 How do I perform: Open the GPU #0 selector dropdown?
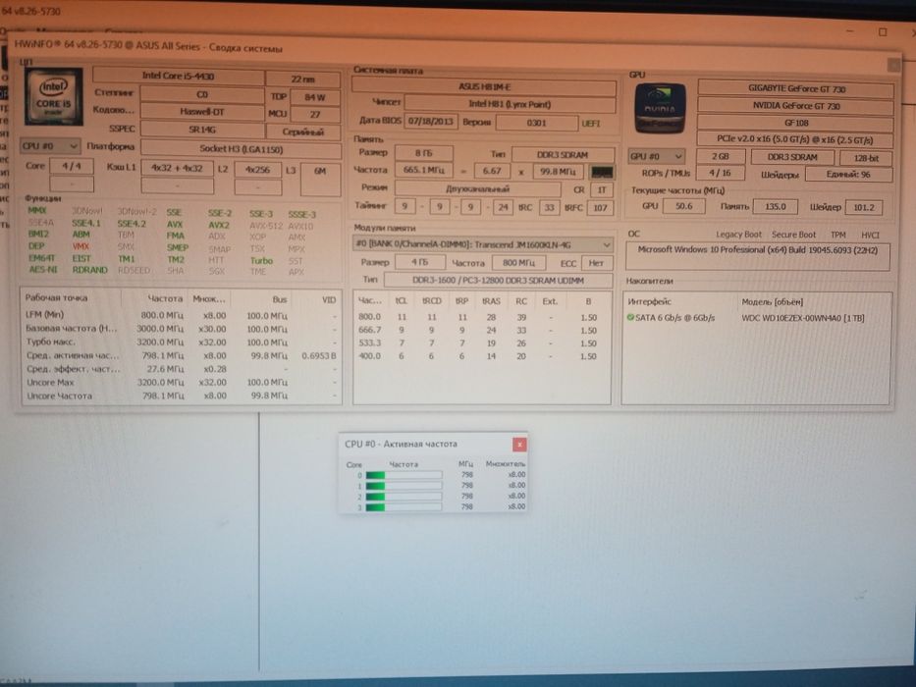[657, 157]
